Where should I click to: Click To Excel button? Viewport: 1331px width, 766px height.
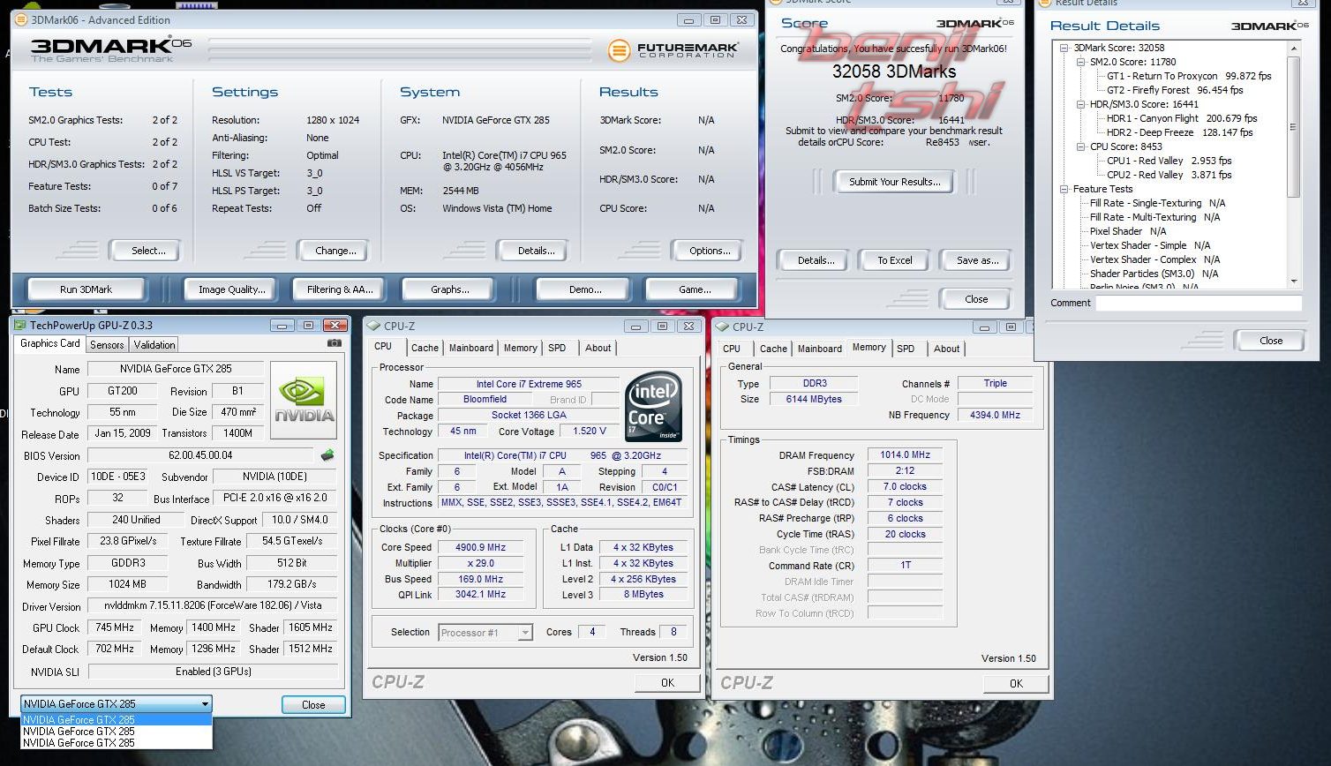tap(895, 260)
